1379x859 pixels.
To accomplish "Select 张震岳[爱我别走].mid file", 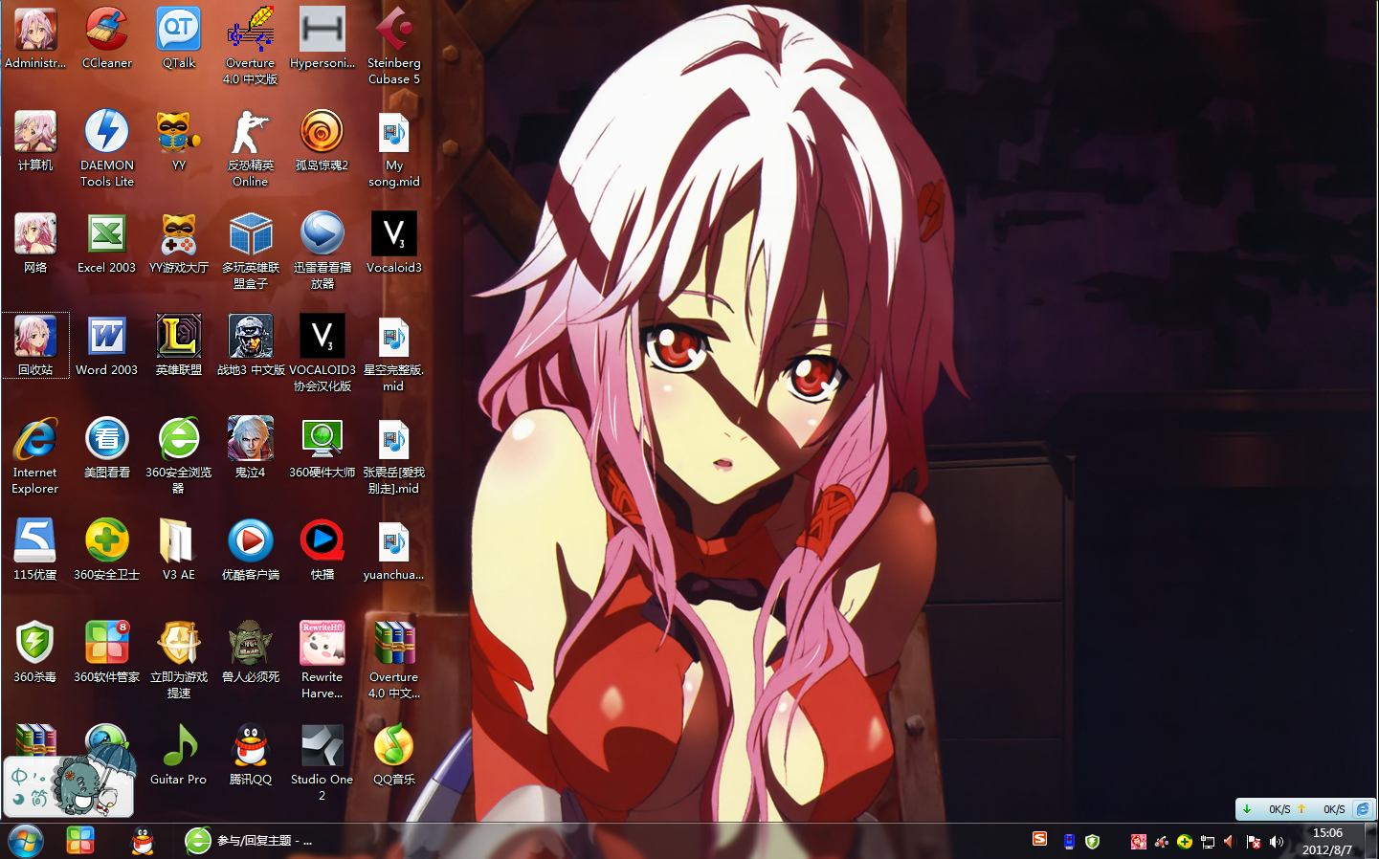I will tap(394, 455).
